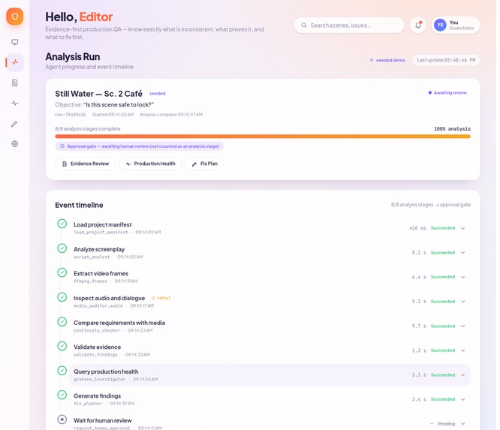The image size is (500, 430).
Task: Click the Load project manifest title
Action: [102, 224]
